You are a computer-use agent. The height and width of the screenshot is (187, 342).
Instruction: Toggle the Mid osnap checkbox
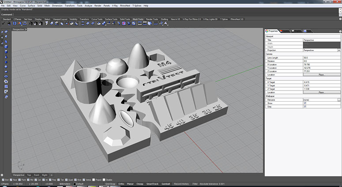click(28, 180)
